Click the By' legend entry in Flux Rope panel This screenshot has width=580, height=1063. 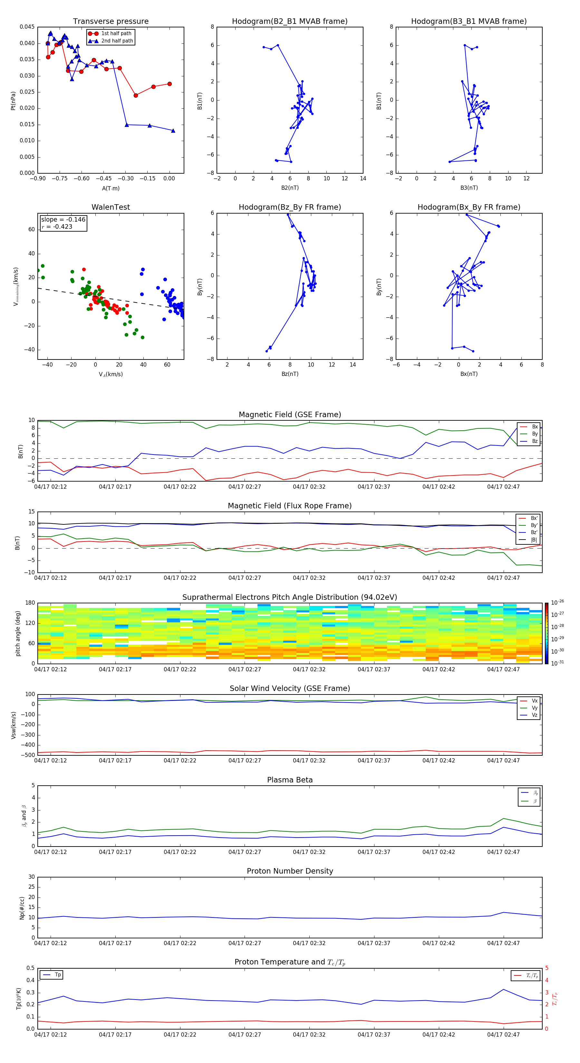pos(529,525)
